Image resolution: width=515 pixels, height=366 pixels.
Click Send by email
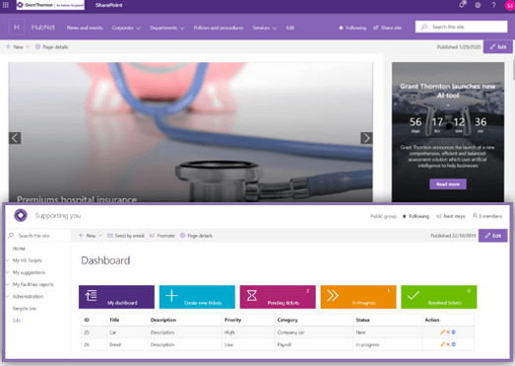click(x=126, y=236)
